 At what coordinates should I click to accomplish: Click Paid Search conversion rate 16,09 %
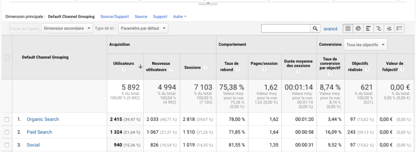[x=333, y=132]
